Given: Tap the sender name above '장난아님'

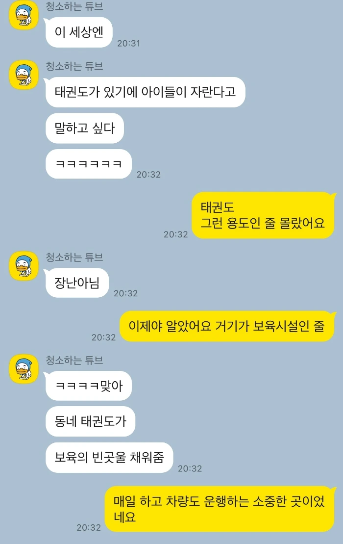Looking at the screenshot, I should point(74,257).
